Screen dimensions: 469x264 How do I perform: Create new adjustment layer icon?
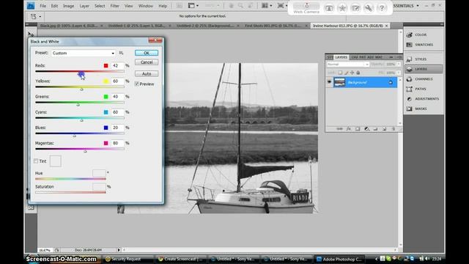366,129
